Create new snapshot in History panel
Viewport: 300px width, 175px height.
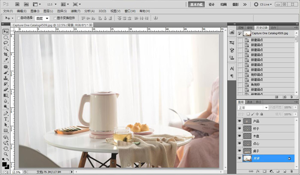tap(285, 97)
